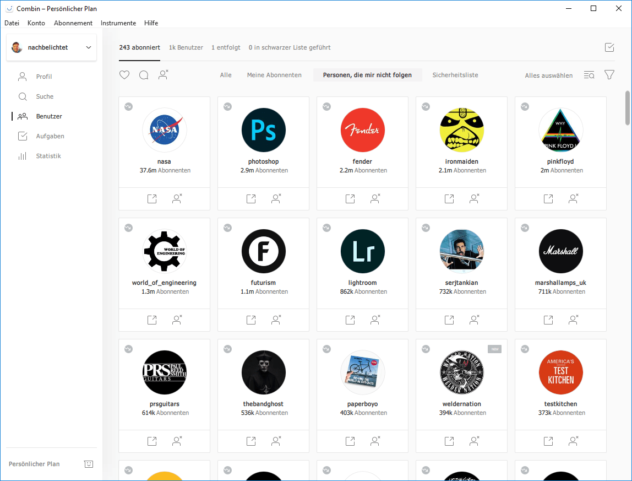Screen dimensions: 632x481
Task: Unfollow serjtankian using its card icon
Action: (475, 320)
